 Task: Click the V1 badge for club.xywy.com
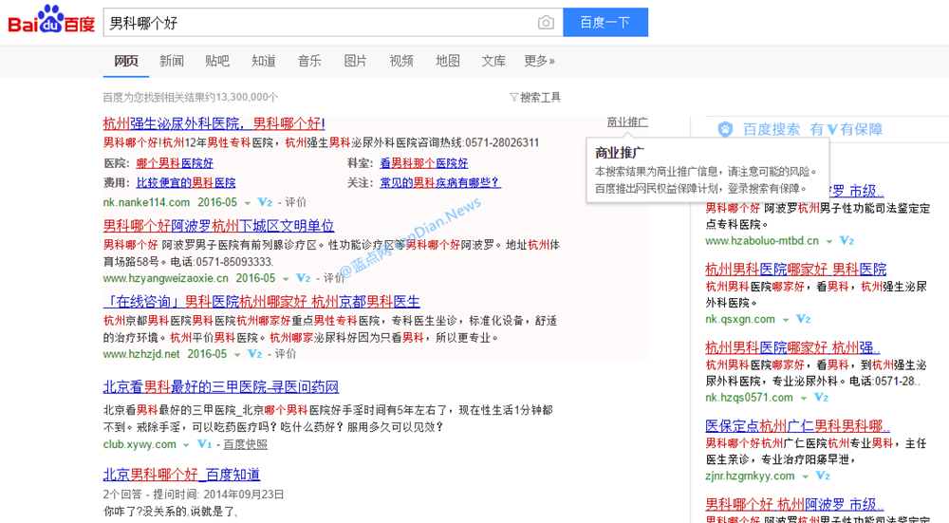(205, 445)
